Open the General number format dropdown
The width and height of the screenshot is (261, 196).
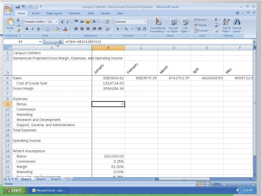pyautogui.click(x=145, y=22)
